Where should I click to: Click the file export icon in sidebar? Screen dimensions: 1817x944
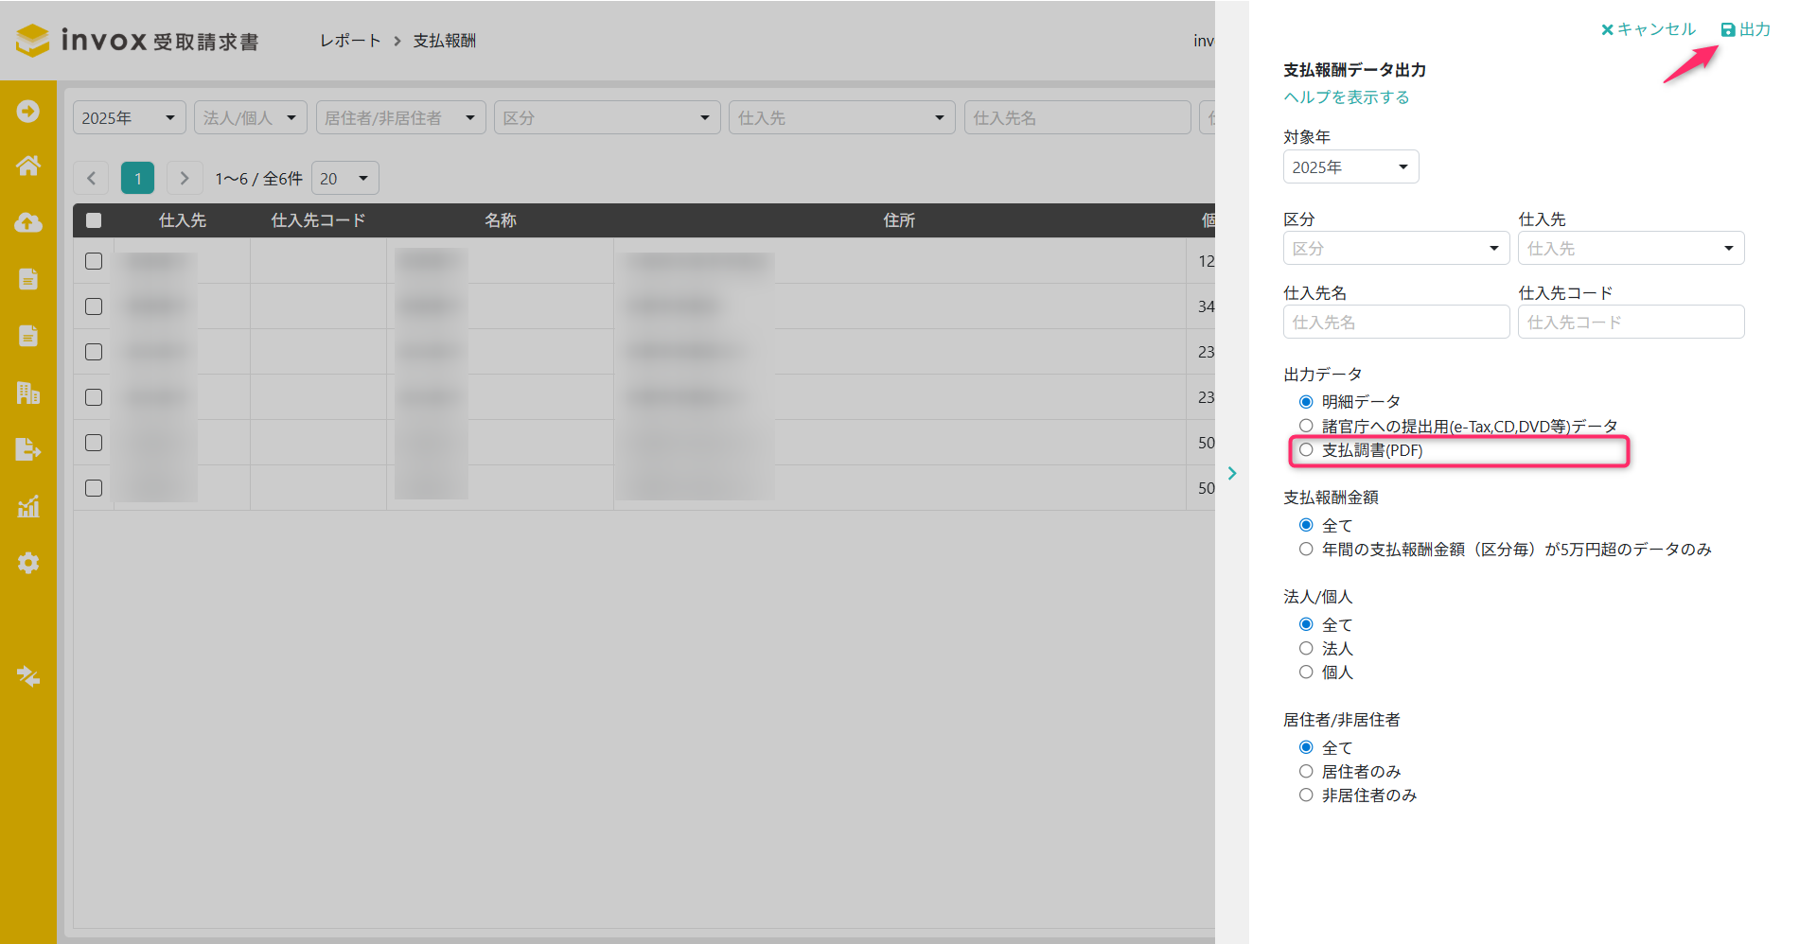click(28, 449)
